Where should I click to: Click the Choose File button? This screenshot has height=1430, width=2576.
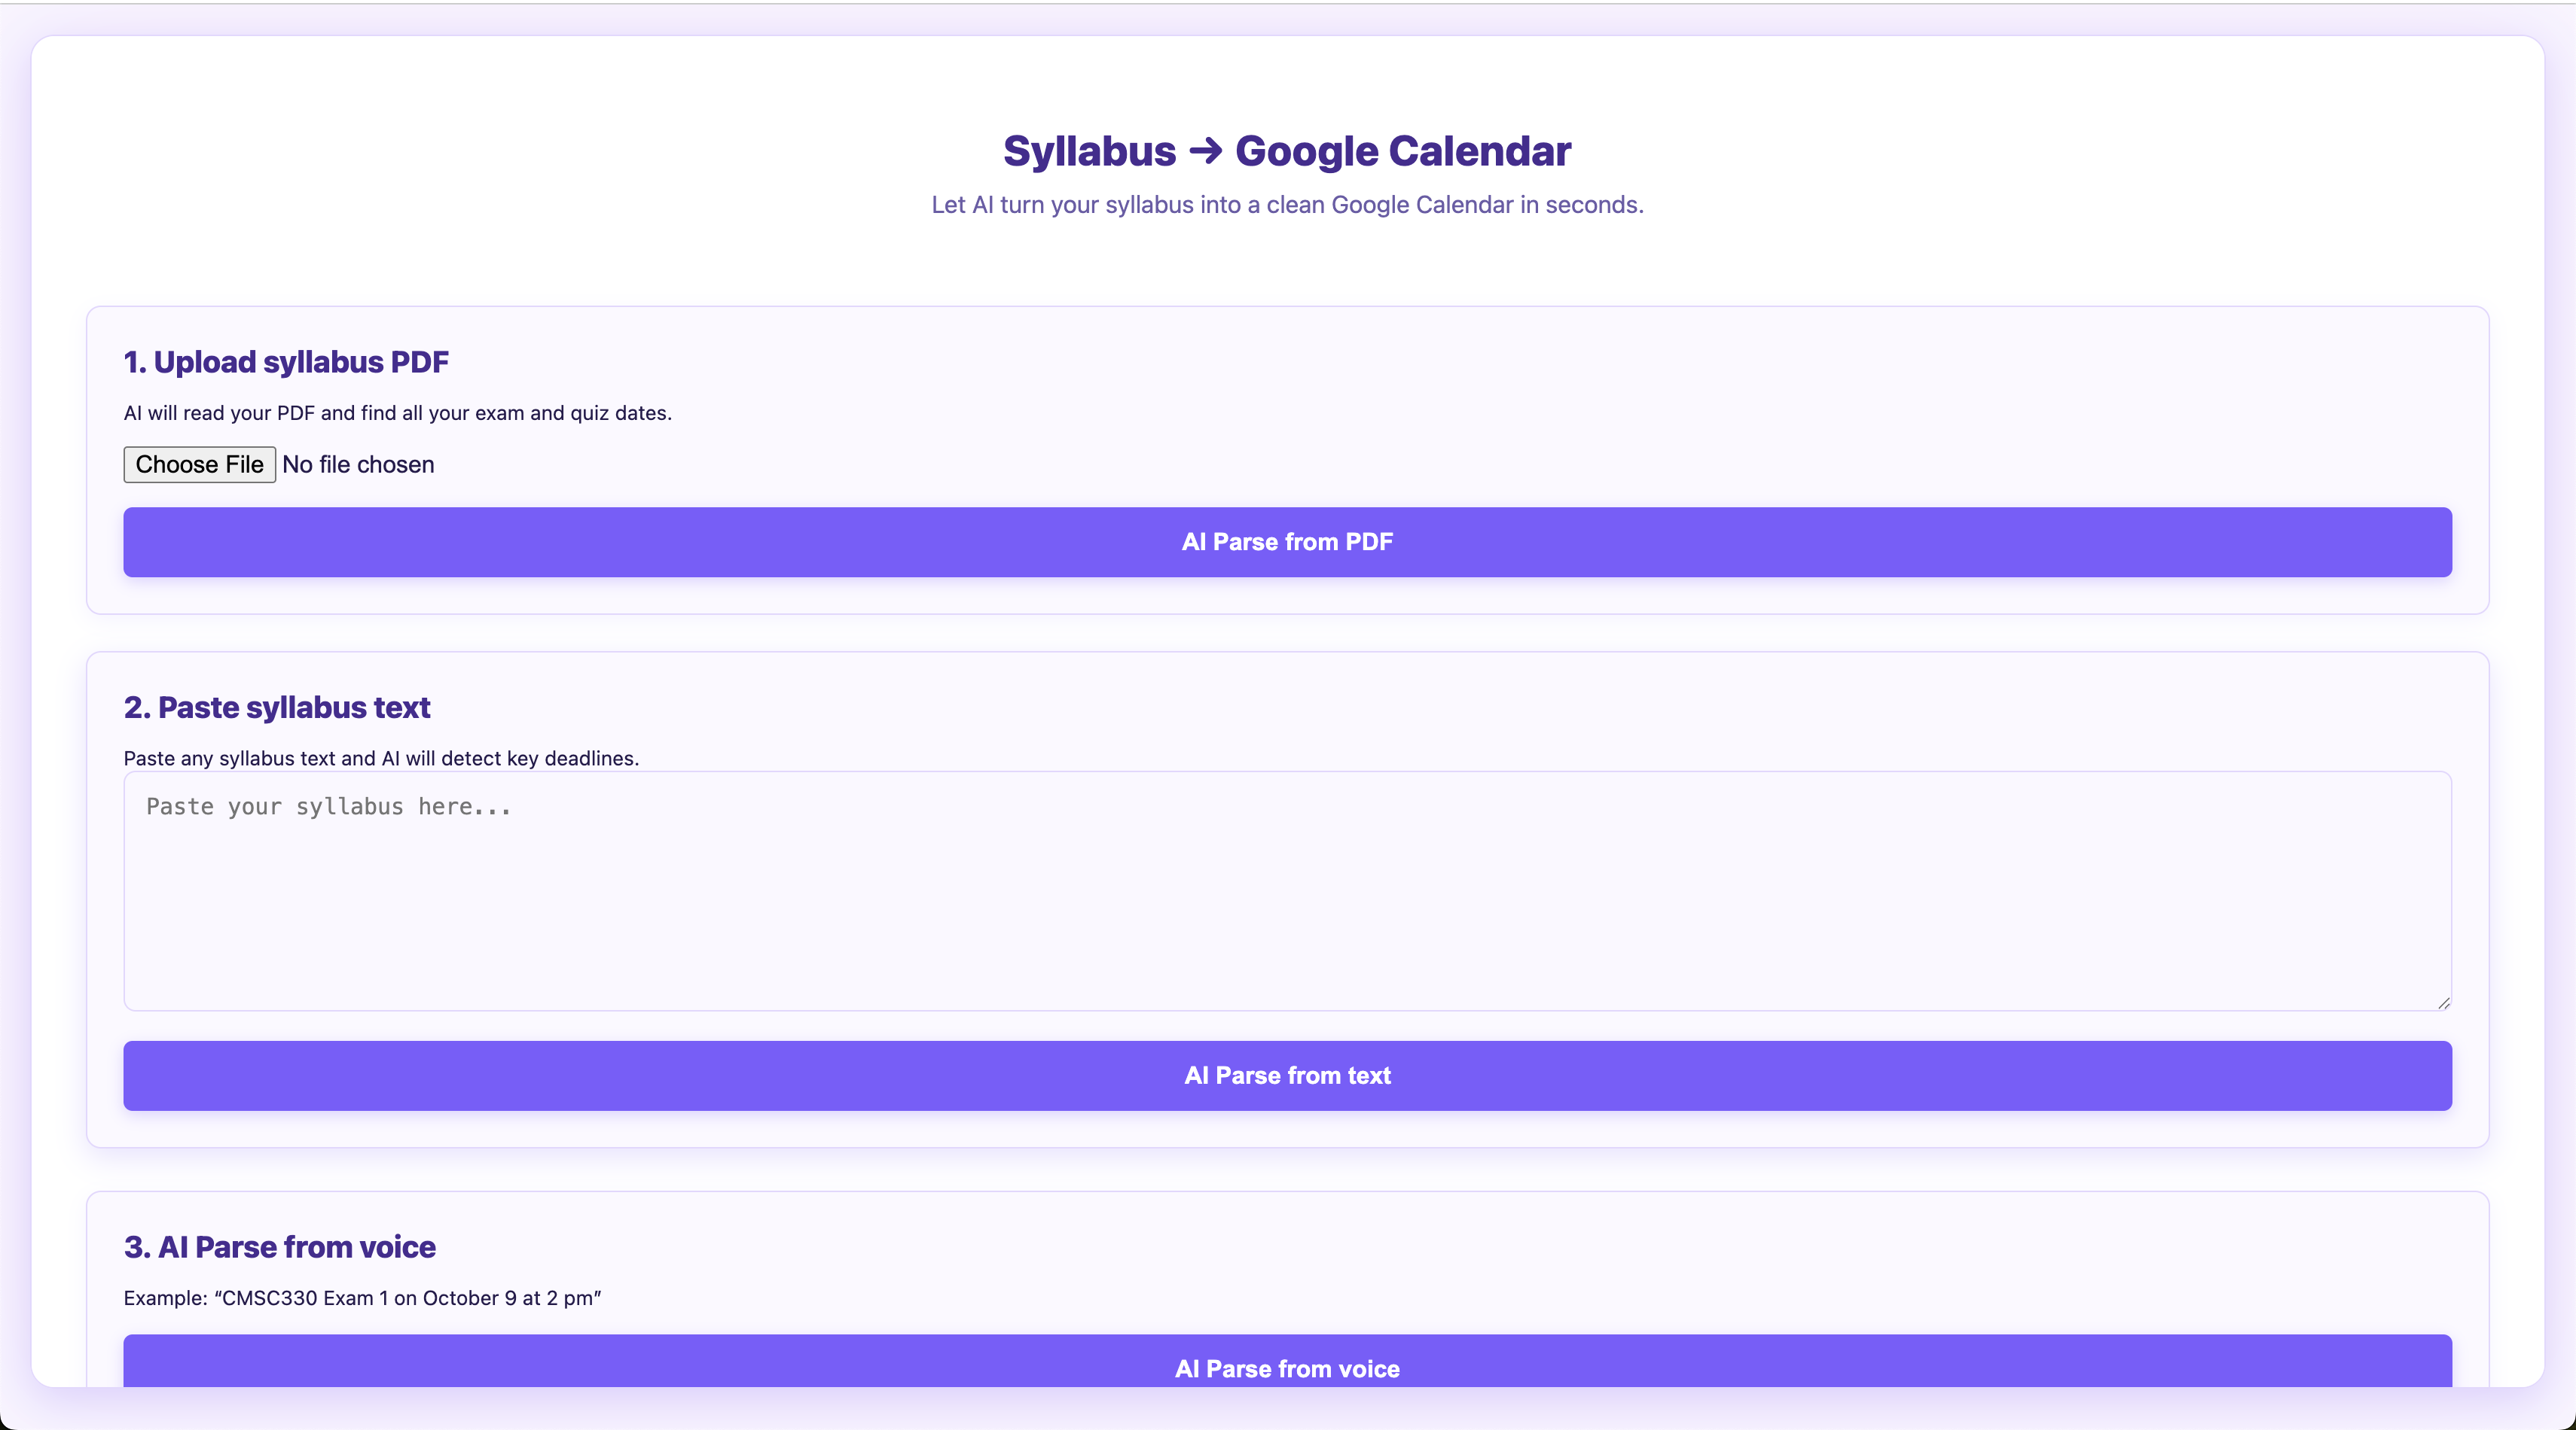(199, 464)
